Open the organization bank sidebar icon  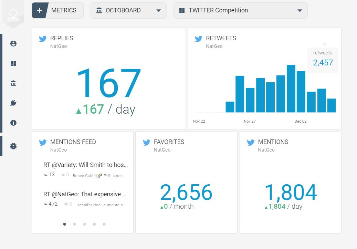13,83
